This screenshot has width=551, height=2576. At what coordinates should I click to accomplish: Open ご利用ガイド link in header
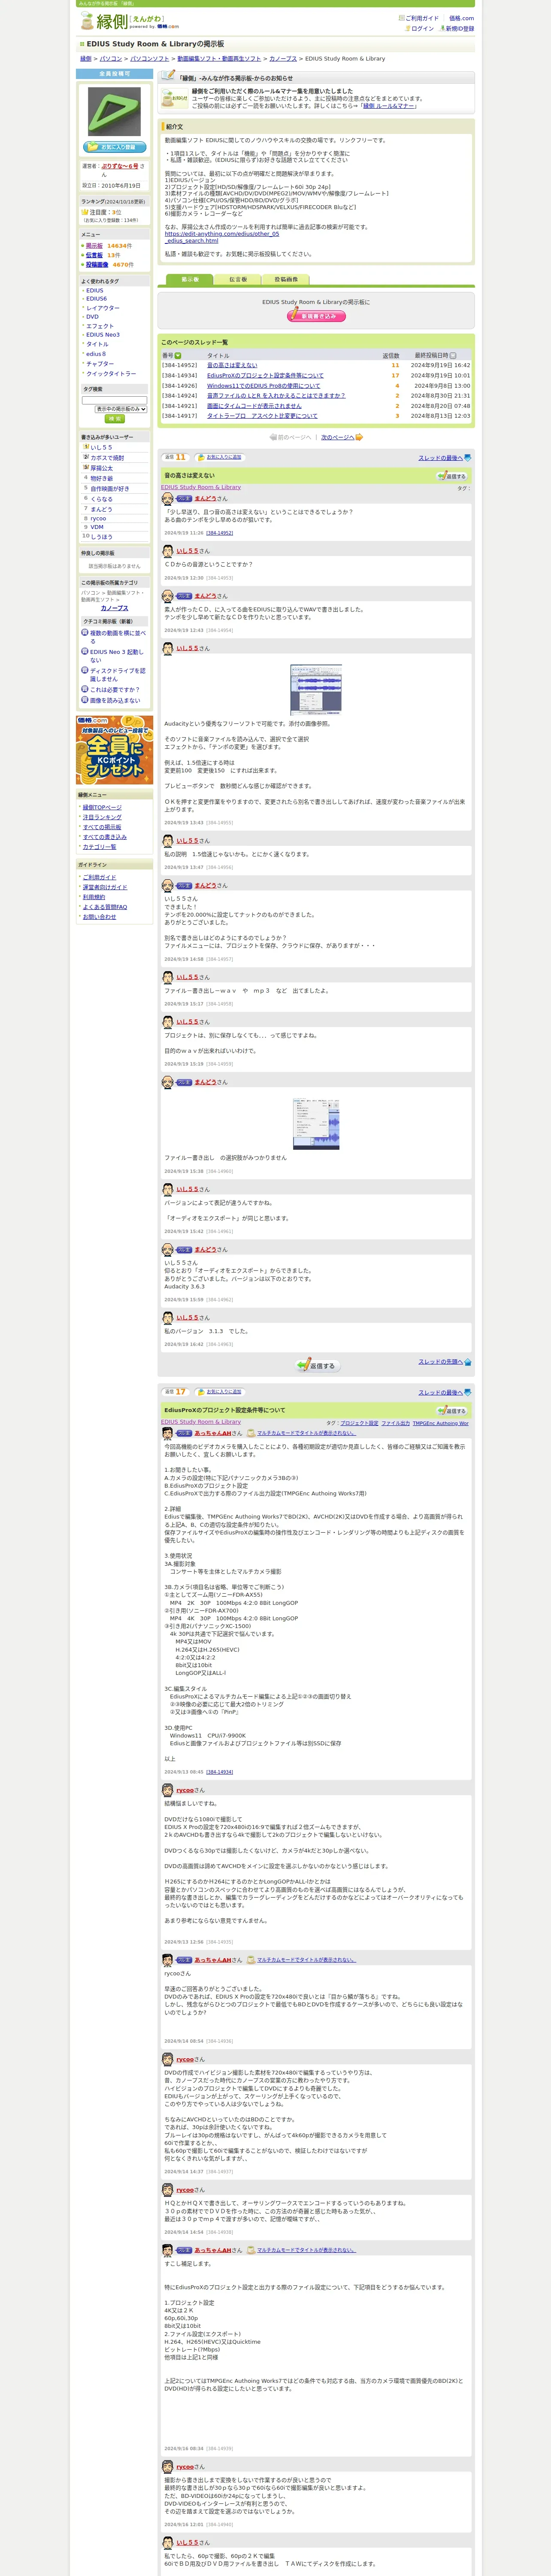(x=421, y=18)
